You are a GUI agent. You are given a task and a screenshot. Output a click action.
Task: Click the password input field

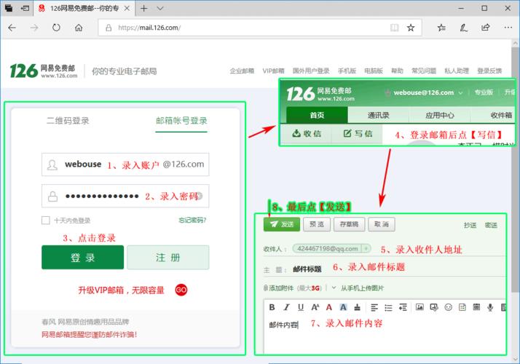pos(125,196)
